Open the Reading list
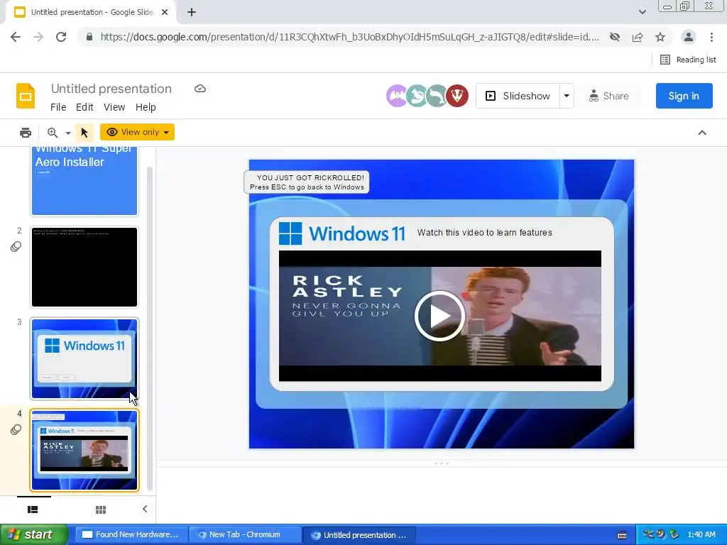 (688, 60)
